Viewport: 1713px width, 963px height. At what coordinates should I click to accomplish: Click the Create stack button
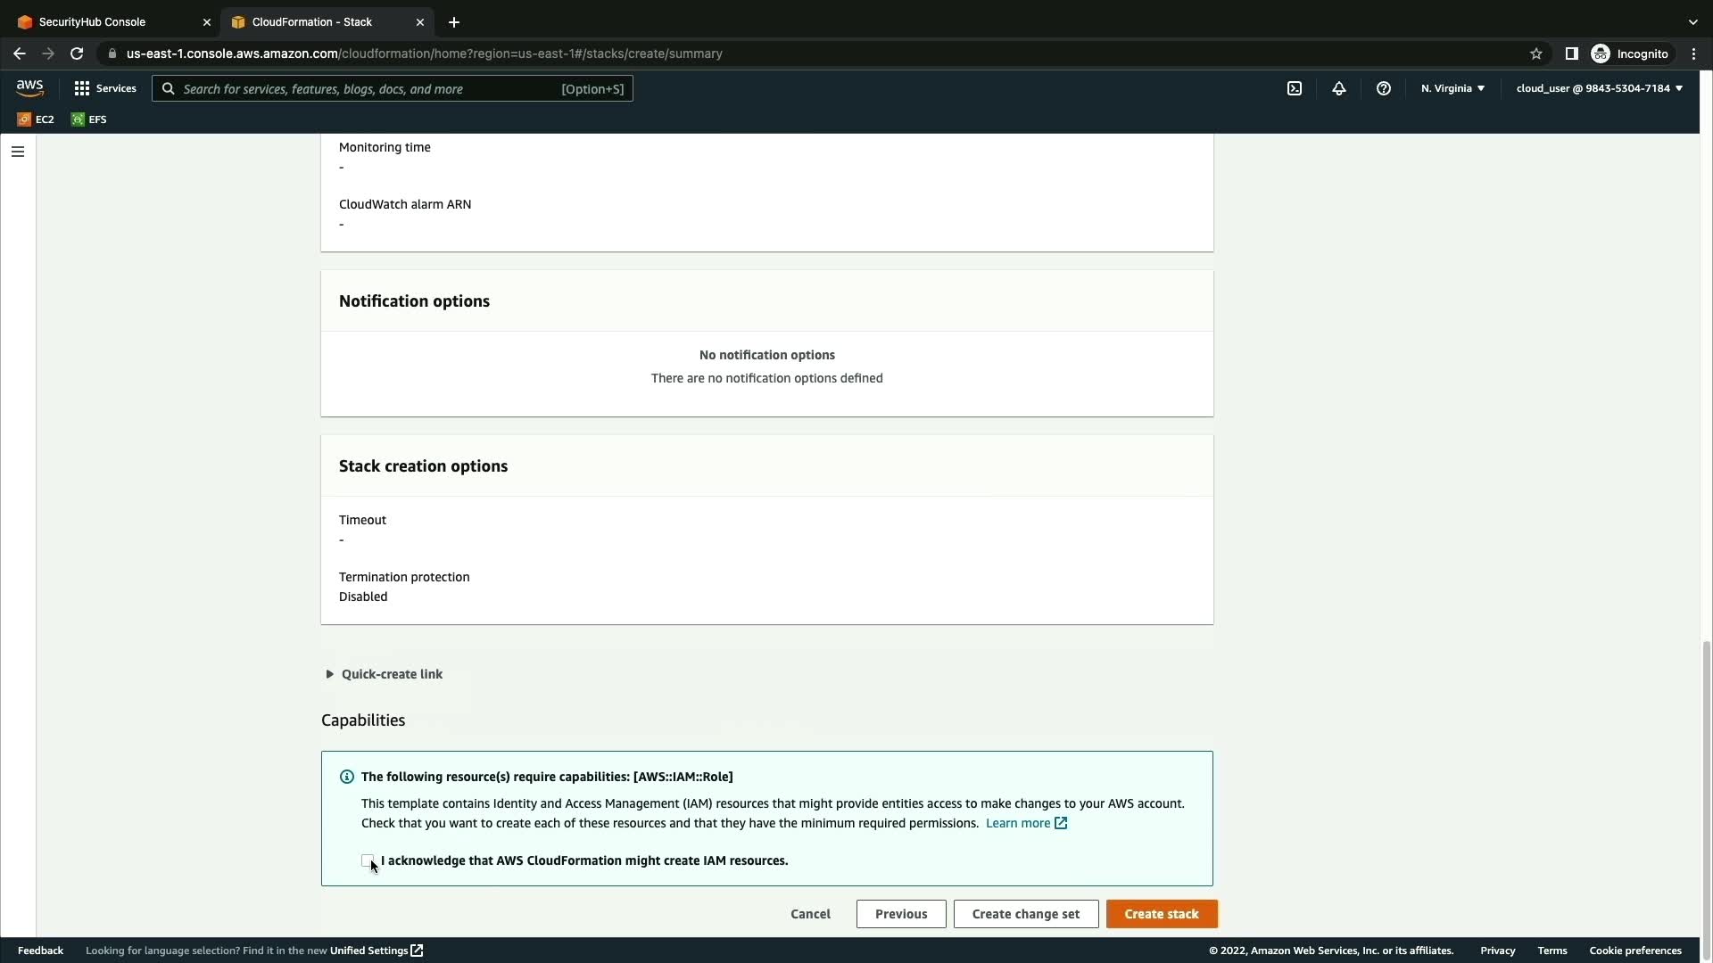(x=1162, y=914)
